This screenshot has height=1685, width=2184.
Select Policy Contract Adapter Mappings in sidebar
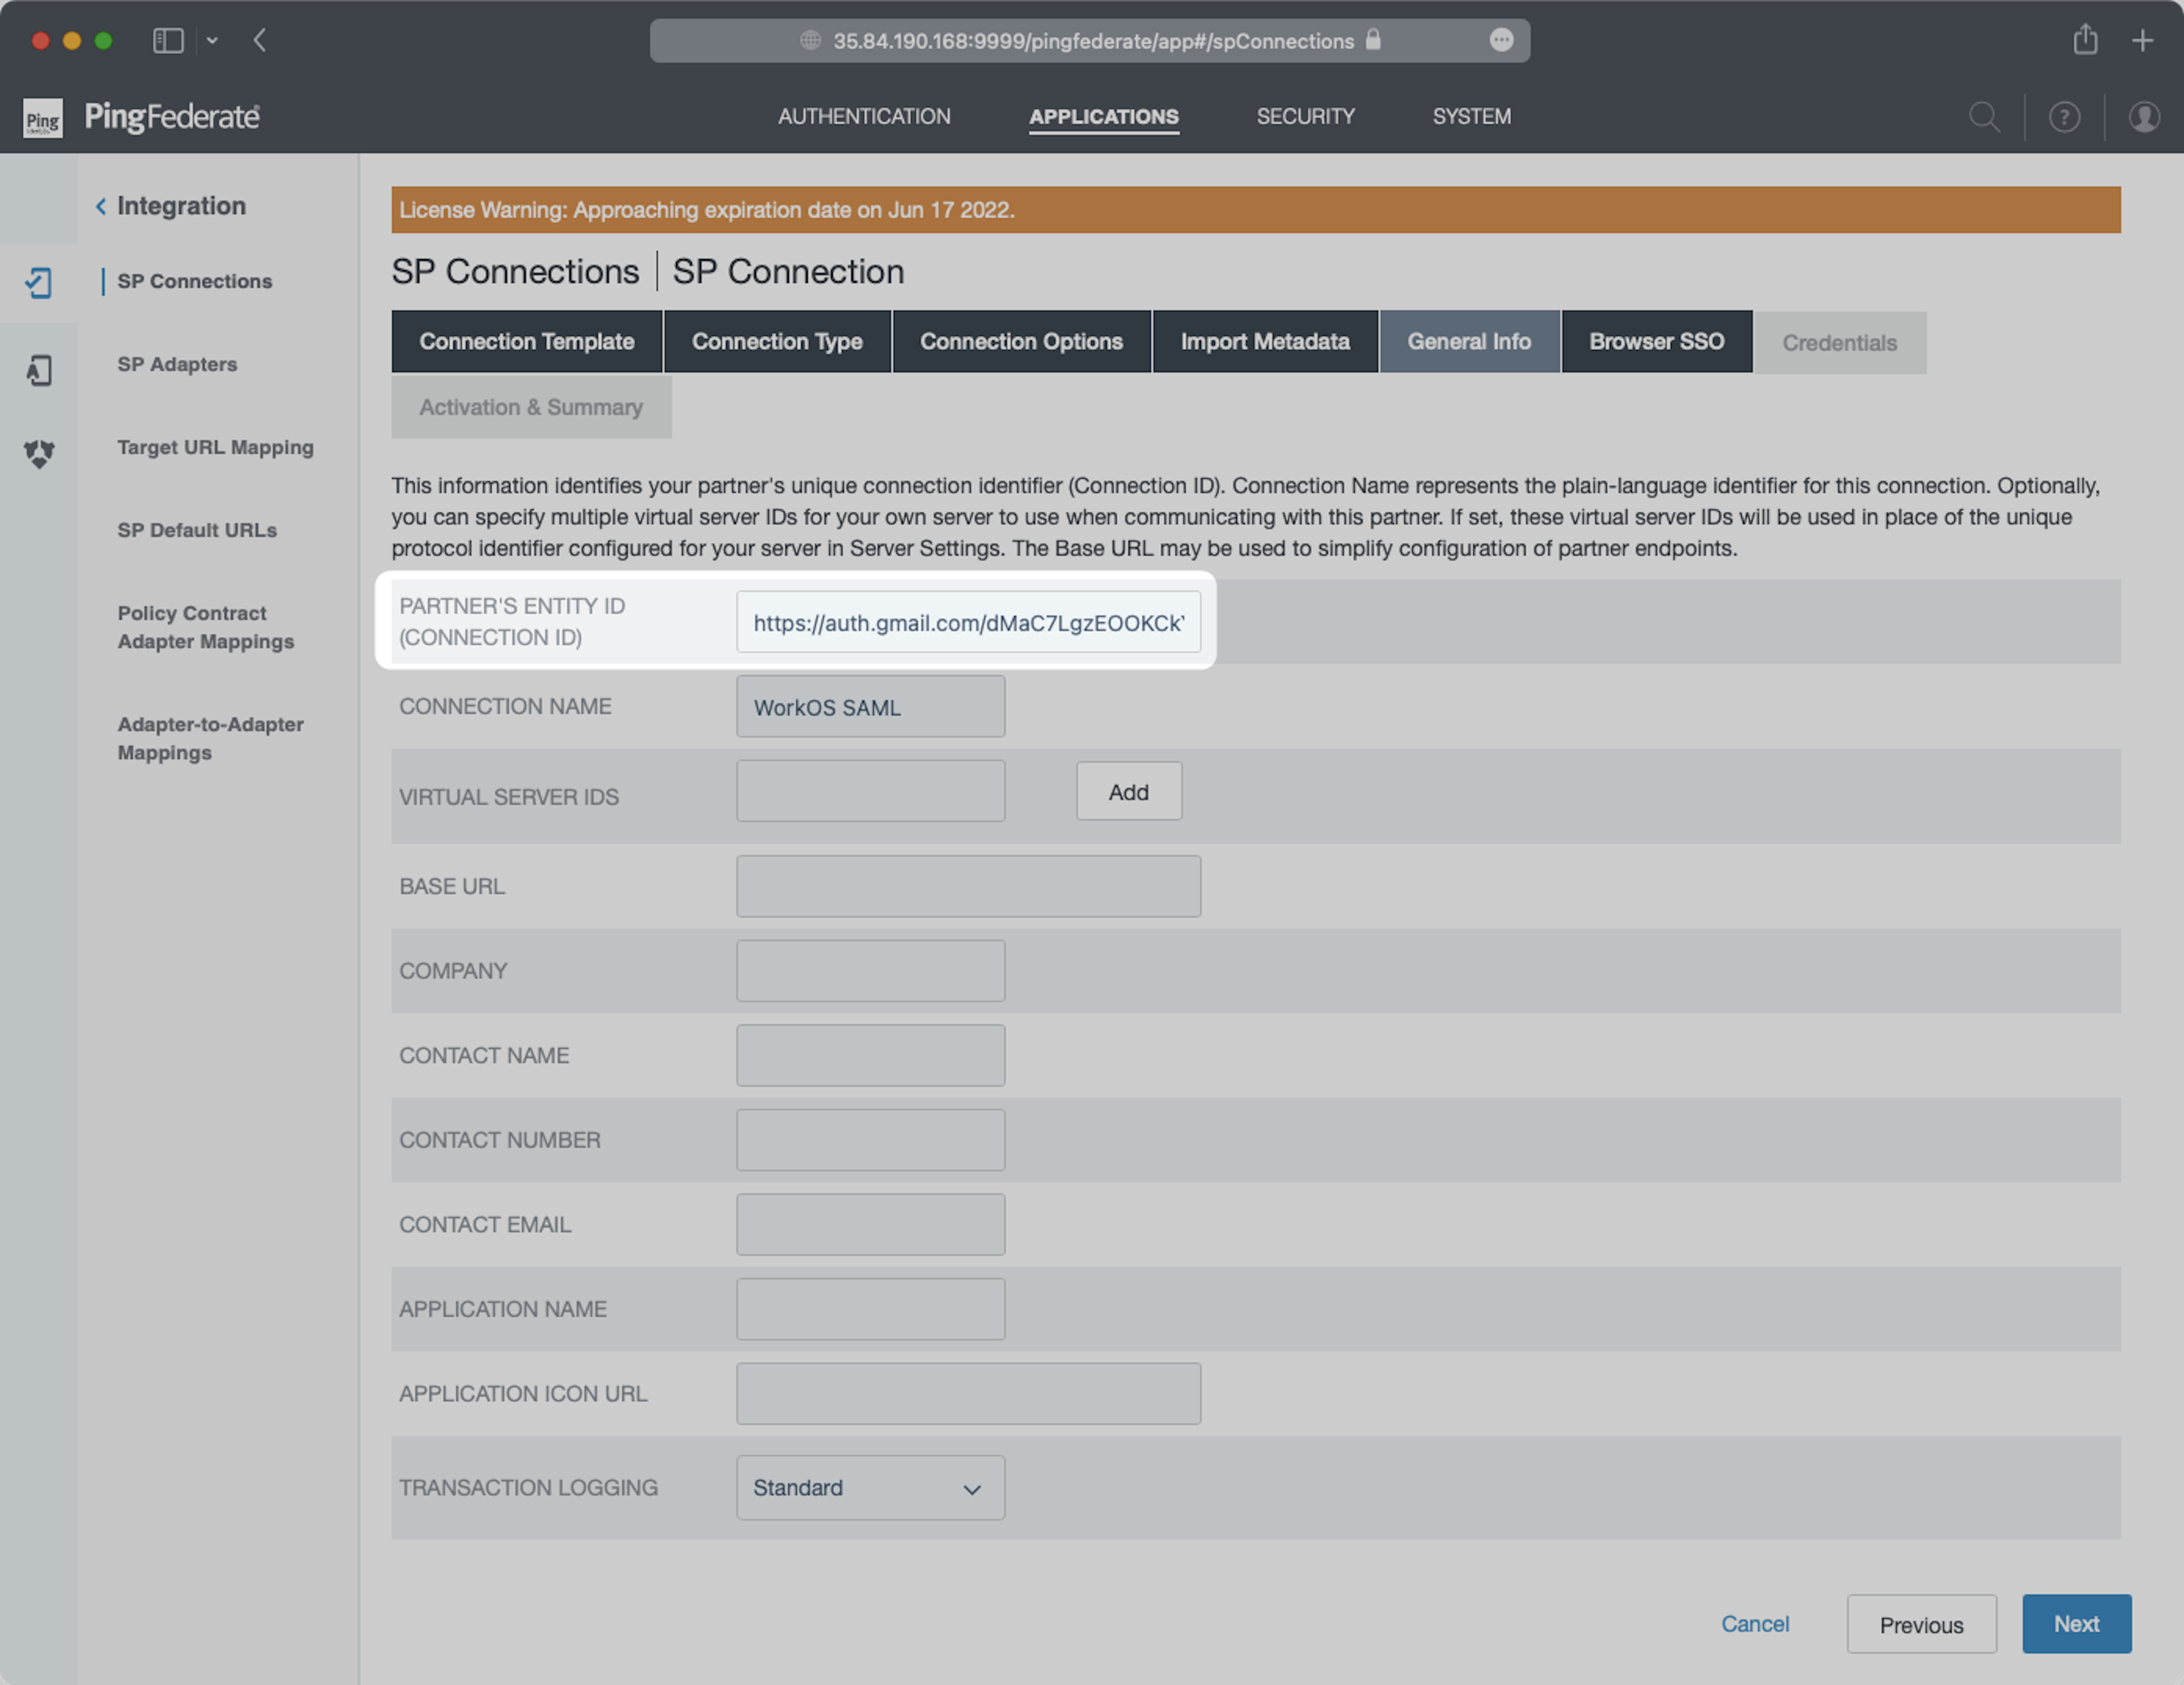206,626
